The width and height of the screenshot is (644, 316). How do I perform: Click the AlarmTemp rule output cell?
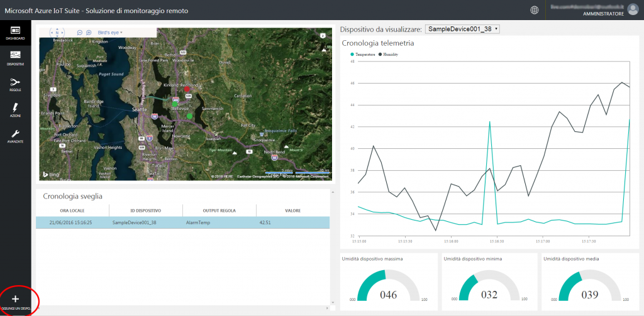(197, 222)
